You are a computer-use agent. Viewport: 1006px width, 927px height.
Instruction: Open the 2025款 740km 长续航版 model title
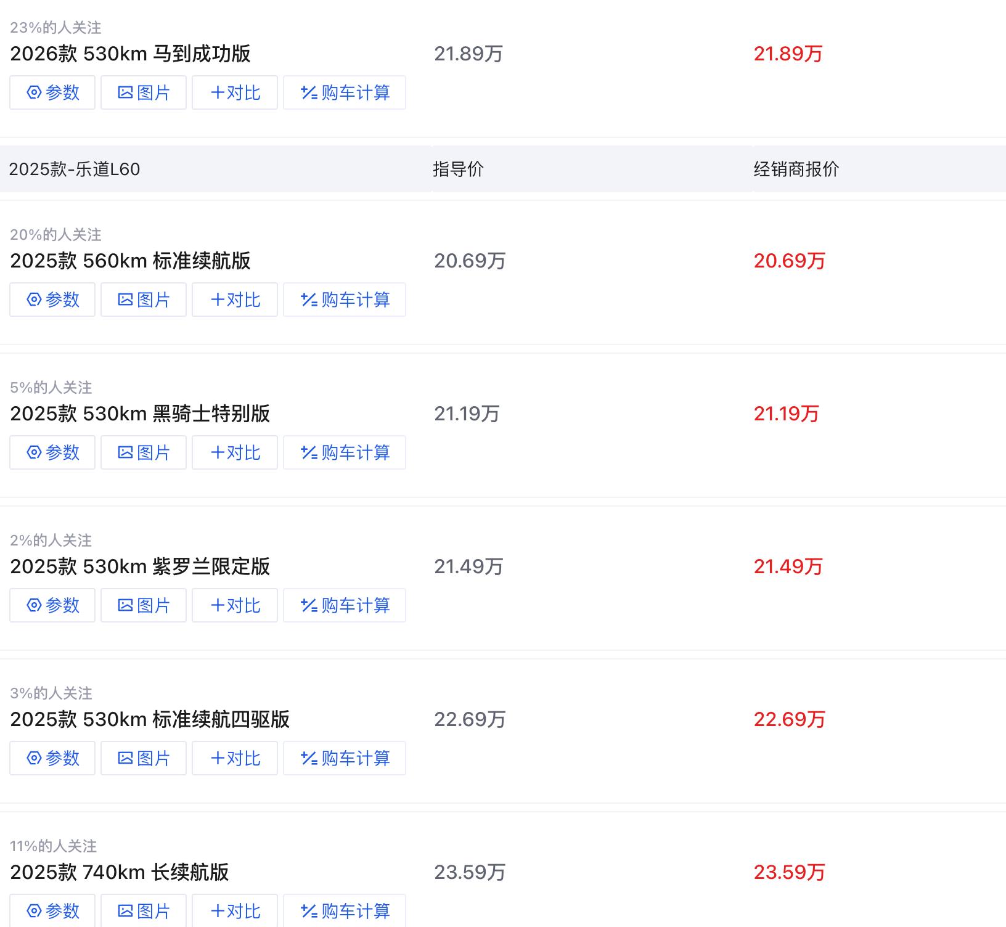(120, 872)
